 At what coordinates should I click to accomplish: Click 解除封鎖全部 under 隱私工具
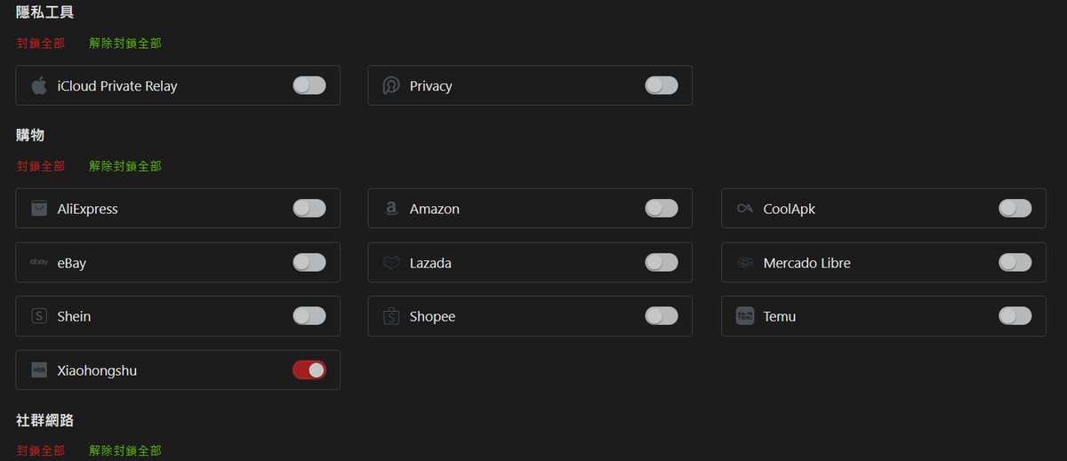125,44
